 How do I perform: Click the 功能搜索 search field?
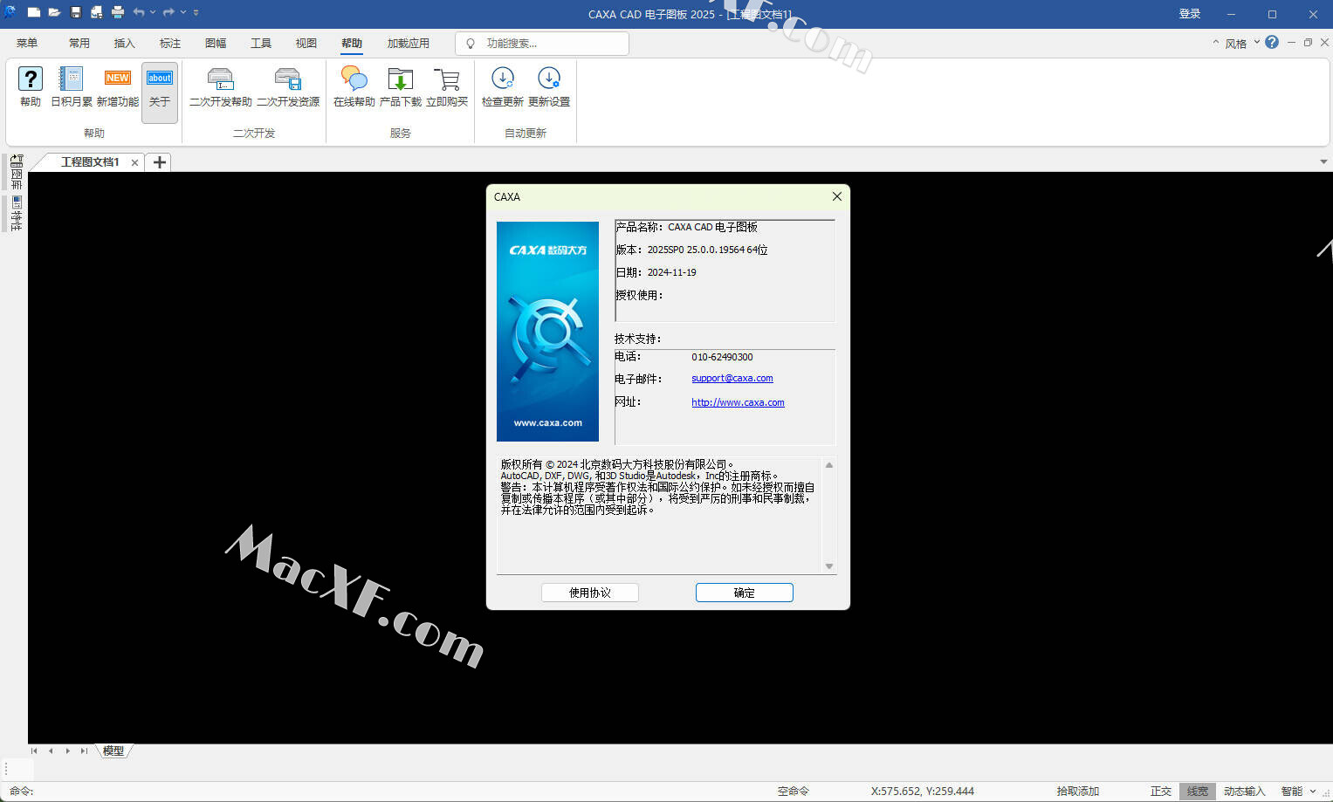542,43
